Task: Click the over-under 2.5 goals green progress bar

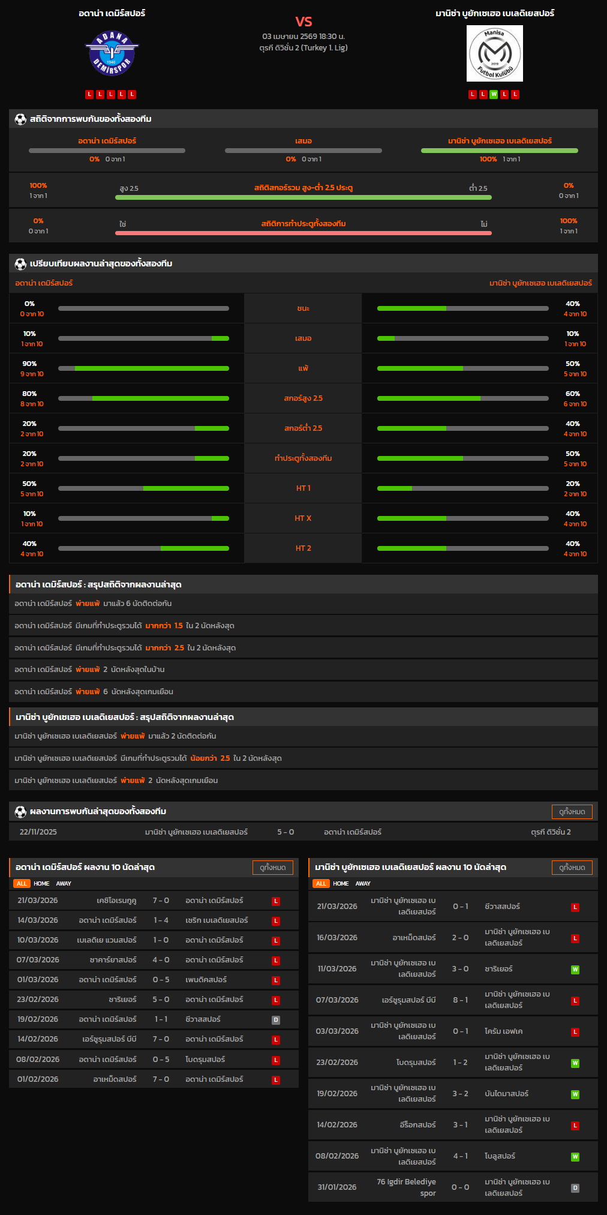Action: pos(303,197)
